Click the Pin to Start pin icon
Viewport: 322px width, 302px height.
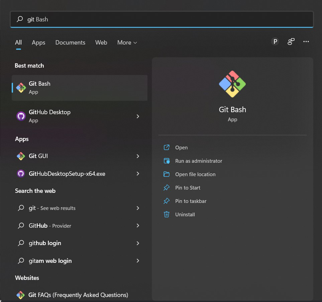tap(167, 187)
